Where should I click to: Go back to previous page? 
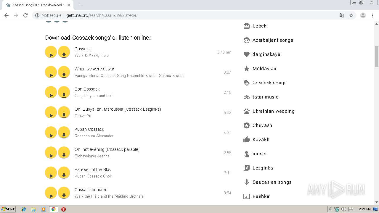(7, 15)
